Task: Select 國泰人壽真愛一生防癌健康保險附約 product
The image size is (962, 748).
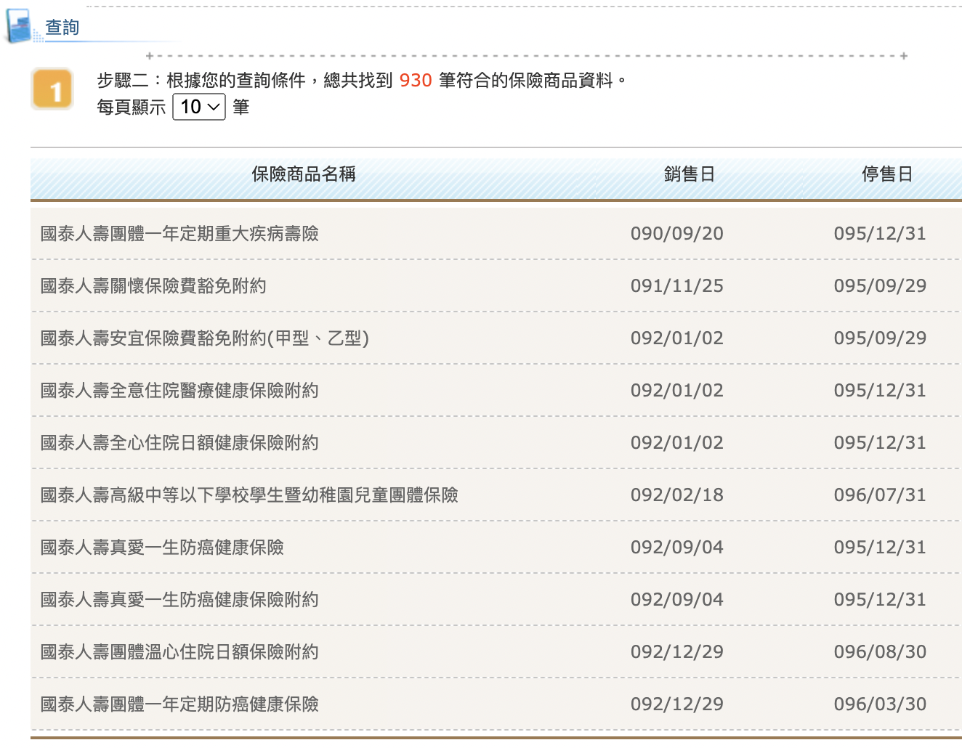Action: 179,600
